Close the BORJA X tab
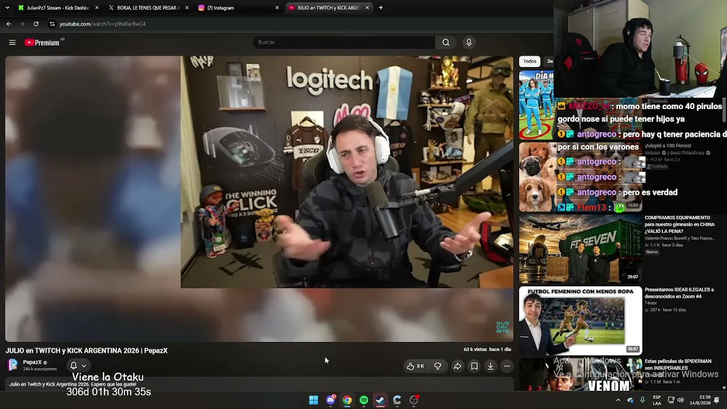Viewport: 727px width, 409px height. coord(187,8)
